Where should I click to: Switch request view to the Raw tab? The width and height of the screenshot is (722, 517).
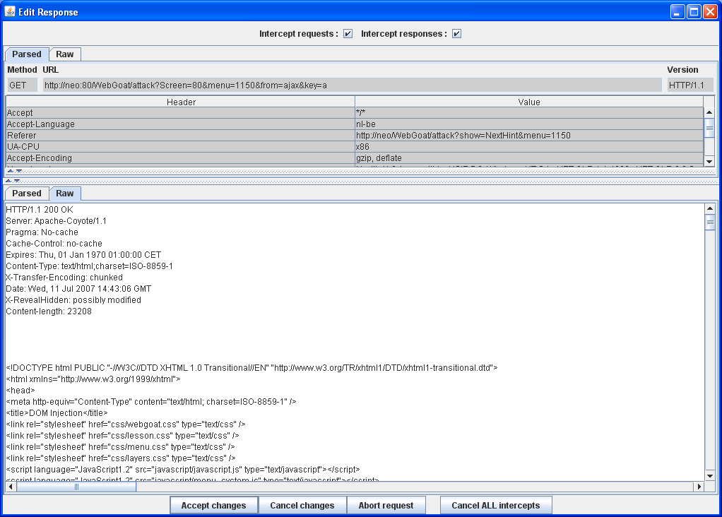coord(65,54)
